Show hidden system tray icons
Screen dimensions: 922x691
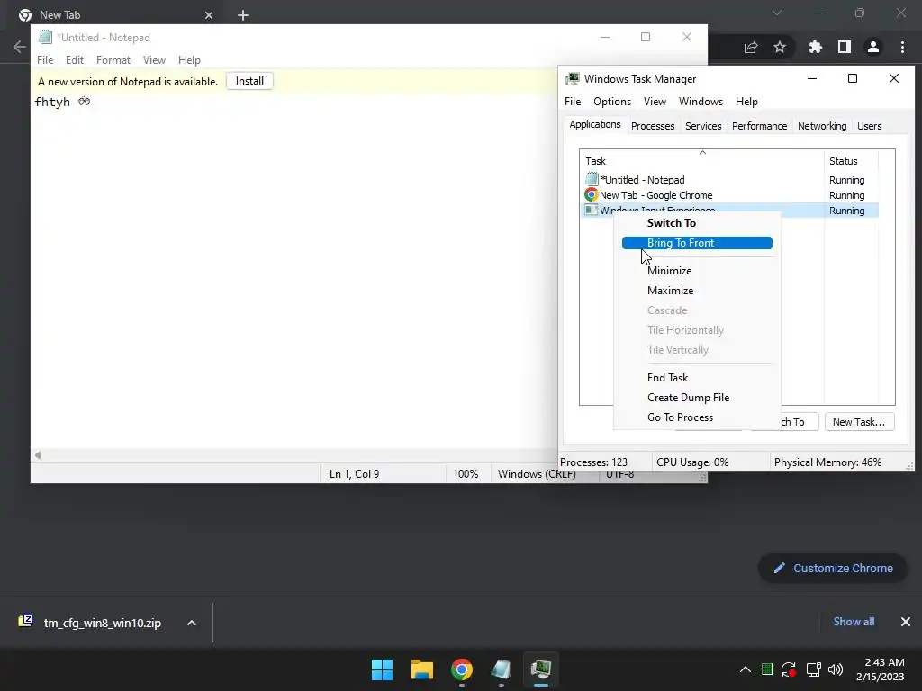point(745,669)
